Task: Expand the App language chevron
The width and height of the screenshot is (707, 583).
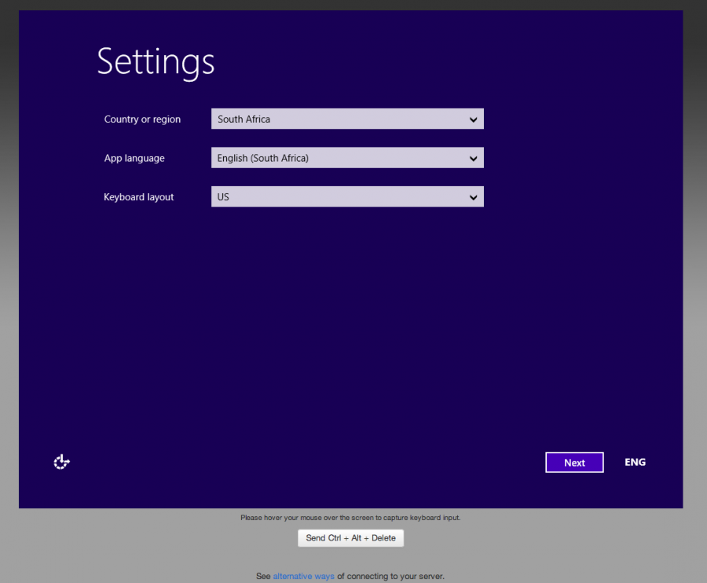Action: (473, 157)
